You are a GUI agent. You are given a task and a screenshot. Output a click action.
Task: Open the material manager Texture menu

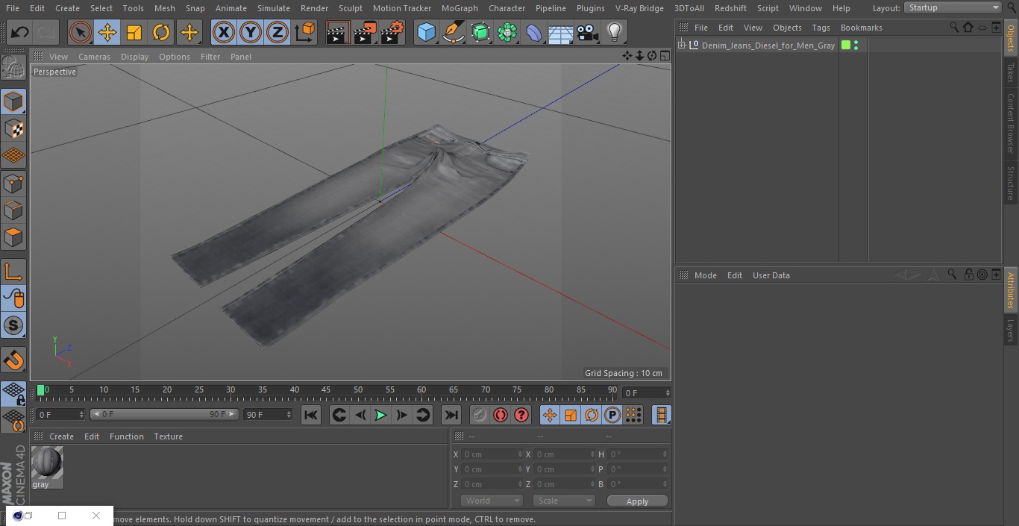[x=168, y=436]
